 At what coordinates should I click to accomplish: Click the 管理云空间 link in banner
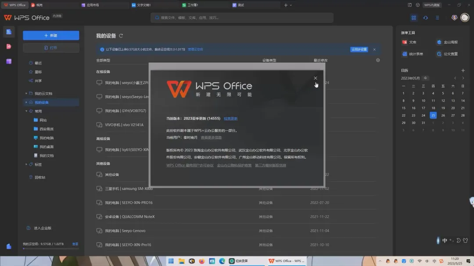[x=195, y=49]
